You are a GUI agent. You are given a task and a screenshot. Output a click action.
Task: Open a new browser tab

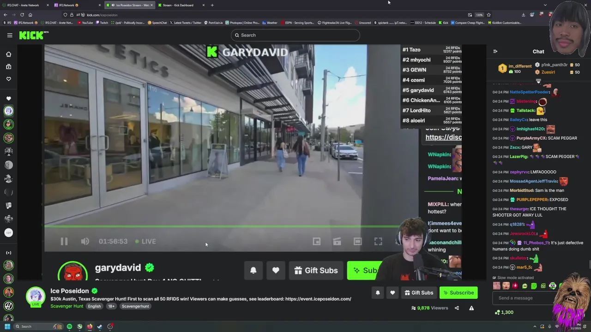[x=212, y=5]
